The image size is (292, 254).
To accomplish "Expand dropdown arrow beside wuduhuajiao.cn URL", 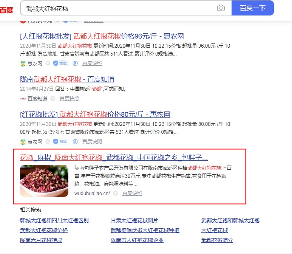I will [x=116, y=193].
